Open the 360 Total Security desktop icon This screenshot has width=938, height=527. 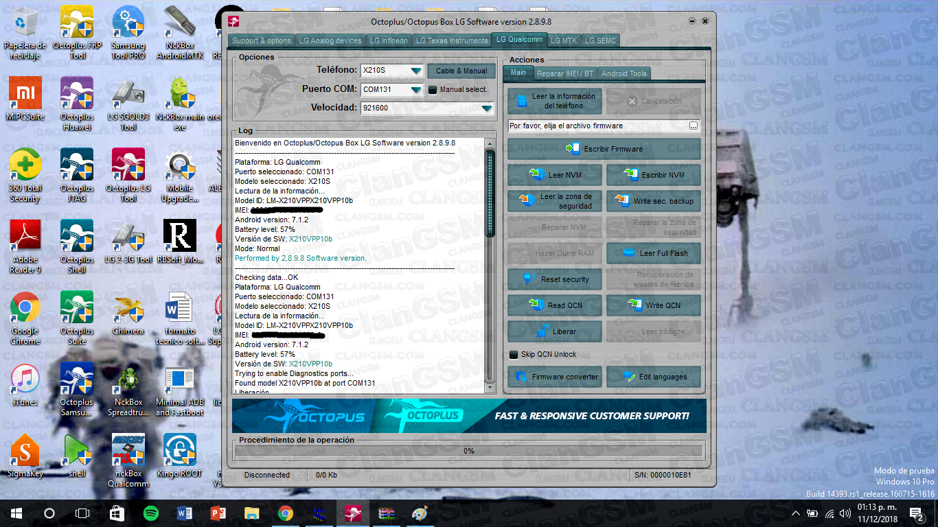tap(25, 175)
